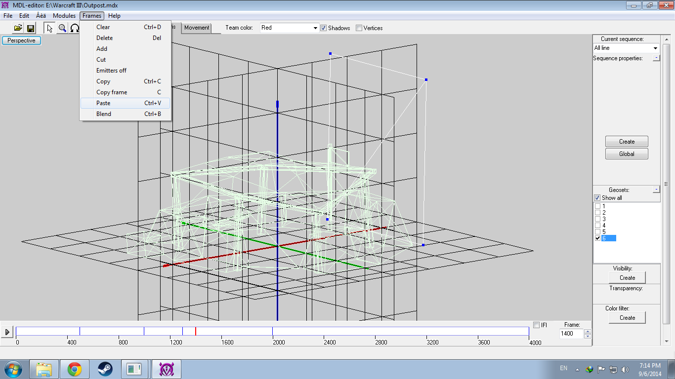
Task: Open Windows Explorer from taskbar
Action: click(x=44, y=369)
